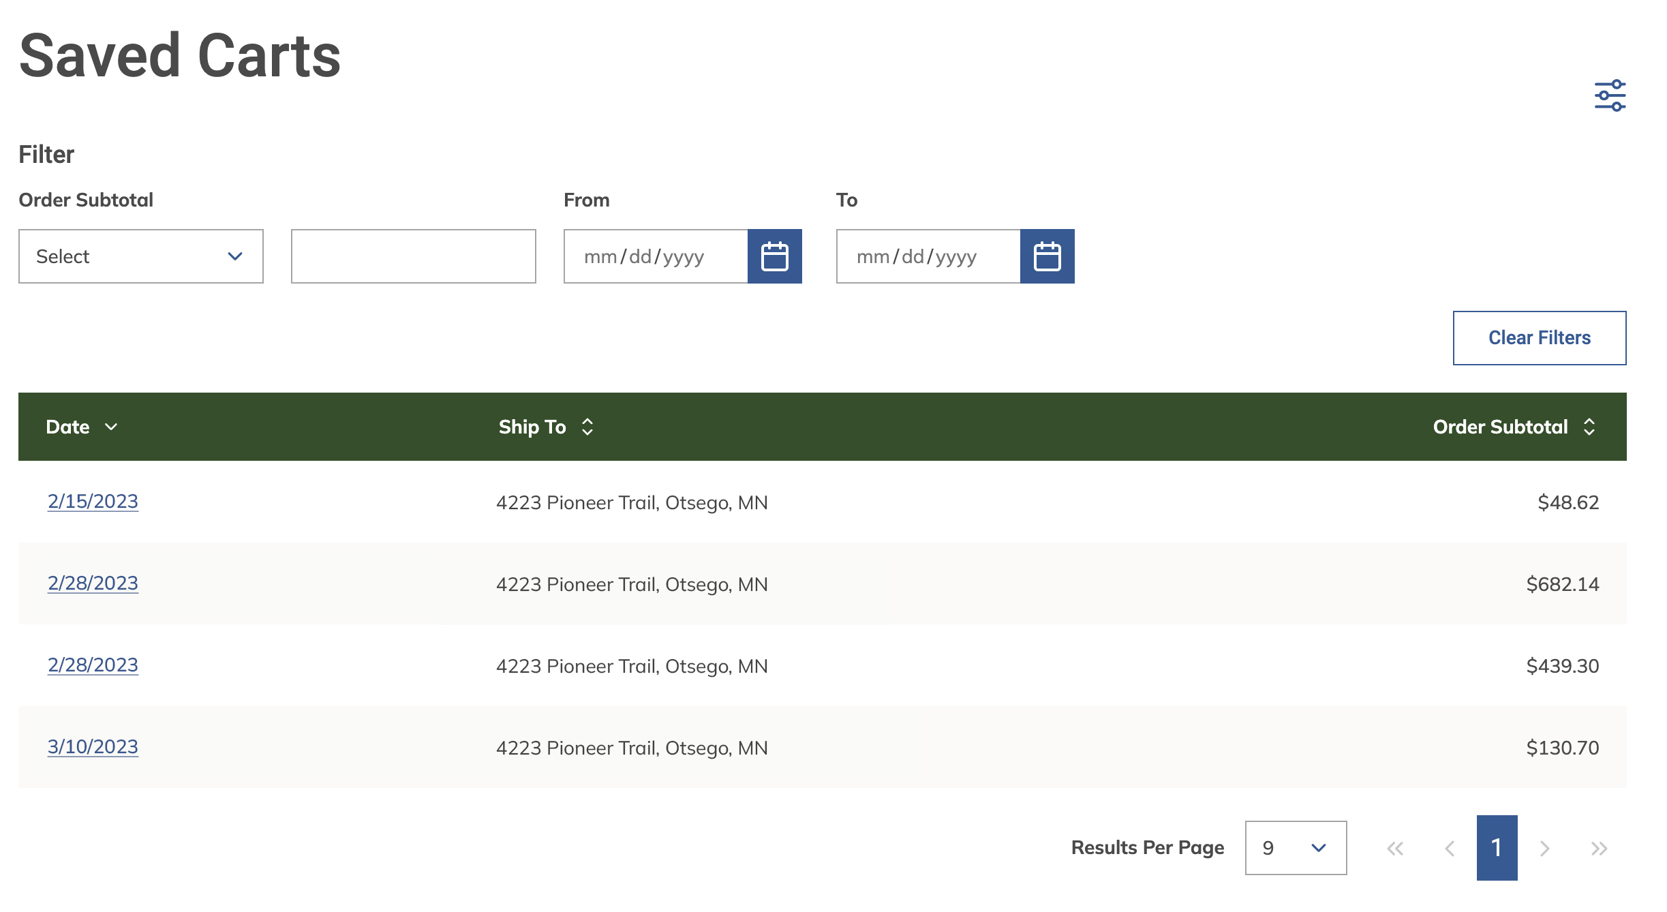Open the Order Subtotal Select dropdown

[140, 256]
